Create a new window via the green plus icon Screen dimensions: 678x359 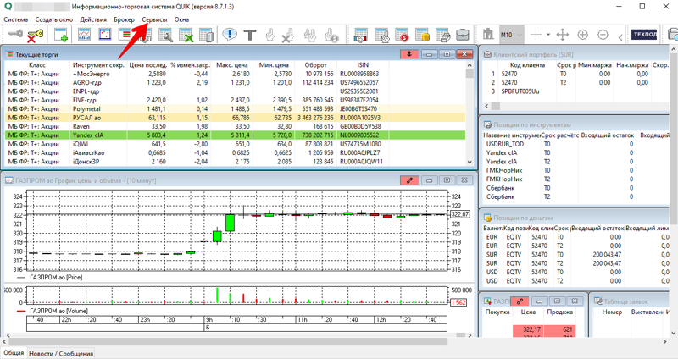click(61, 35)
